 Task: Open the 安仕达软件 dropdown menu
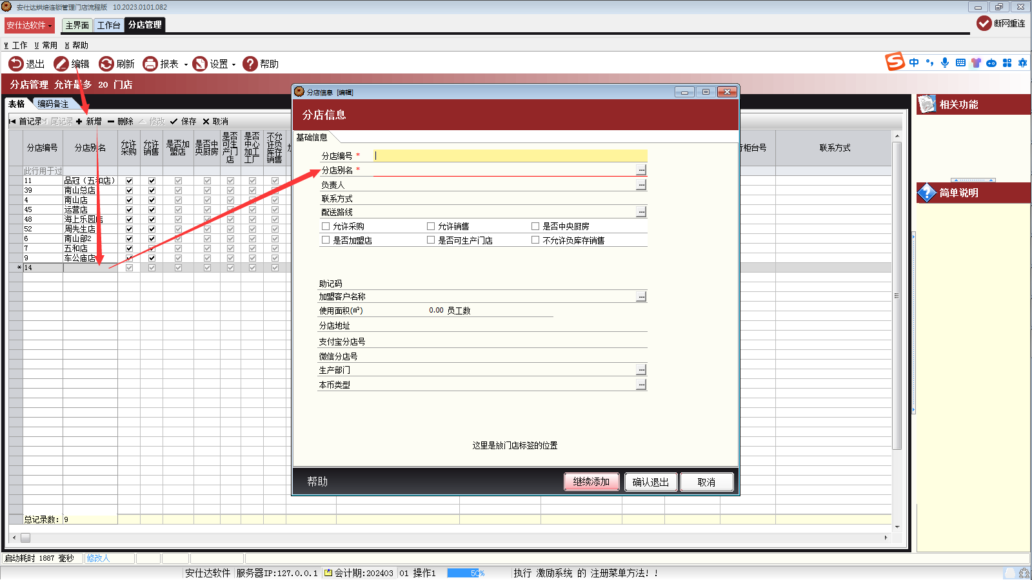point(29,25)
